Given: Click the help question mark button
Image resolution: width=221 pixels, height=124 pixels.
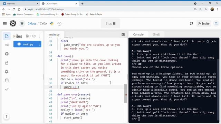Looking at the screenshot, I should coord(7,116).
